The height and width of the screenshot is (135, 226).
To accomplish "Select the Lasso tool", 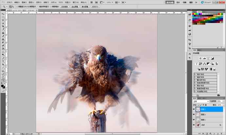I will [x=3, y=20].
